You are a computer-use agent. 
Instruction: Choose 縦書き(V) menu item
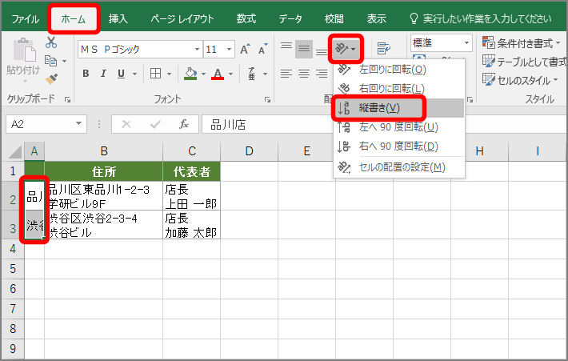(399, 107)
